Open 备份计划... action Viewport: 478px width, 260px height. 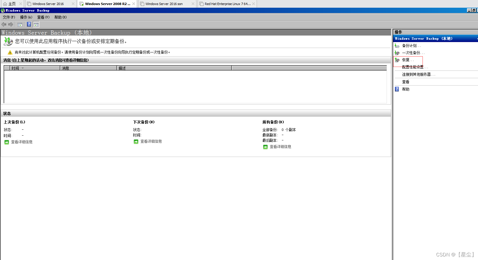pyautogui.click(x=412, y=46)
